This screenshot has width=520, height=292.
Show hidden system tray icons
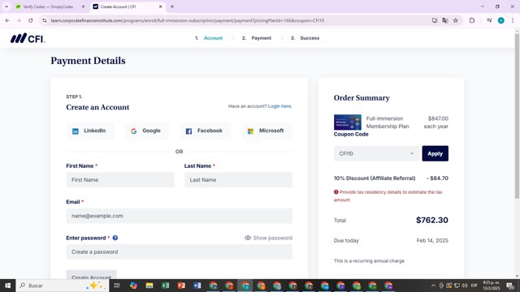click(x=433, y=286)
